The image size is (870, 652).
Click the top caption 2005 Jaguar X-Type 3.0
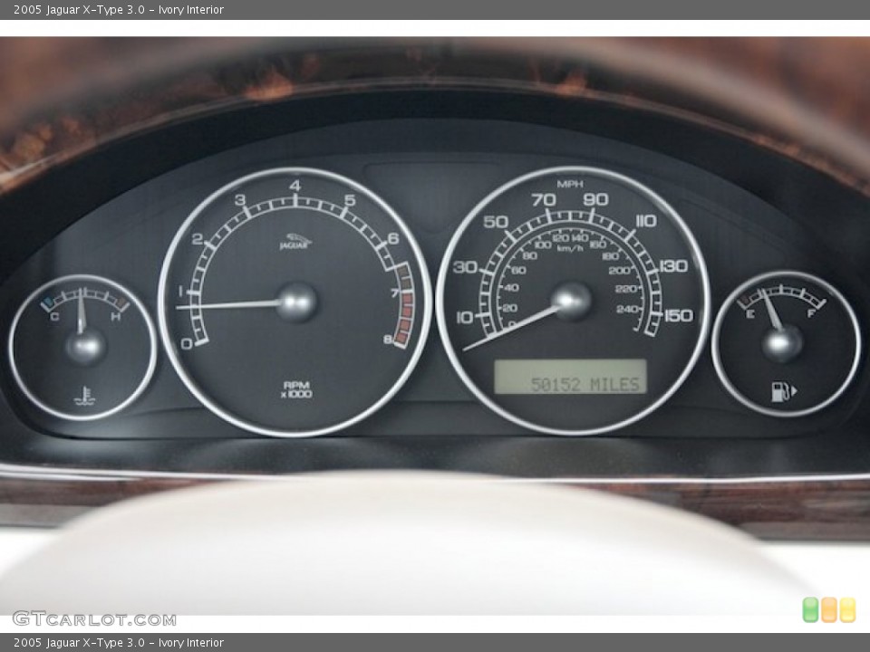coord(118,9)
